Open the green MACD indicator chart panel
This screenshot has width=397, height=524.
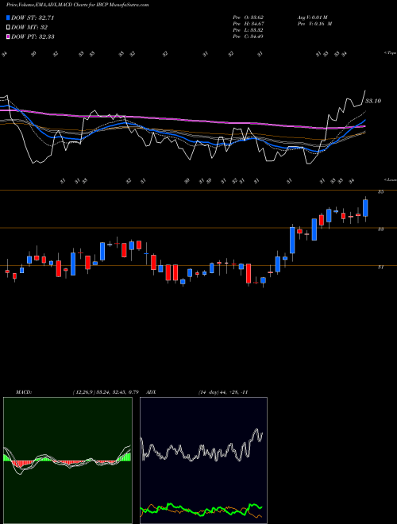click(67, 460)
